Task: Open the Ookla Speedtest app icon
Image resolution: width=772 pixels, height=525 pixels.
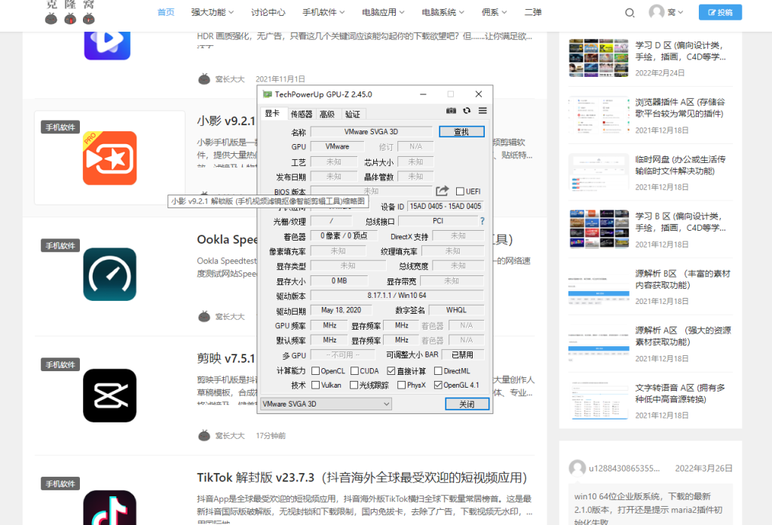Action: tap(110, 275)
